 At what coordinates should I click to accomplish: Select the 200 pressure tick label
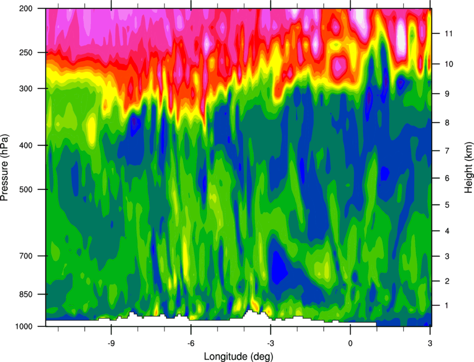click(x=26, y=8)
